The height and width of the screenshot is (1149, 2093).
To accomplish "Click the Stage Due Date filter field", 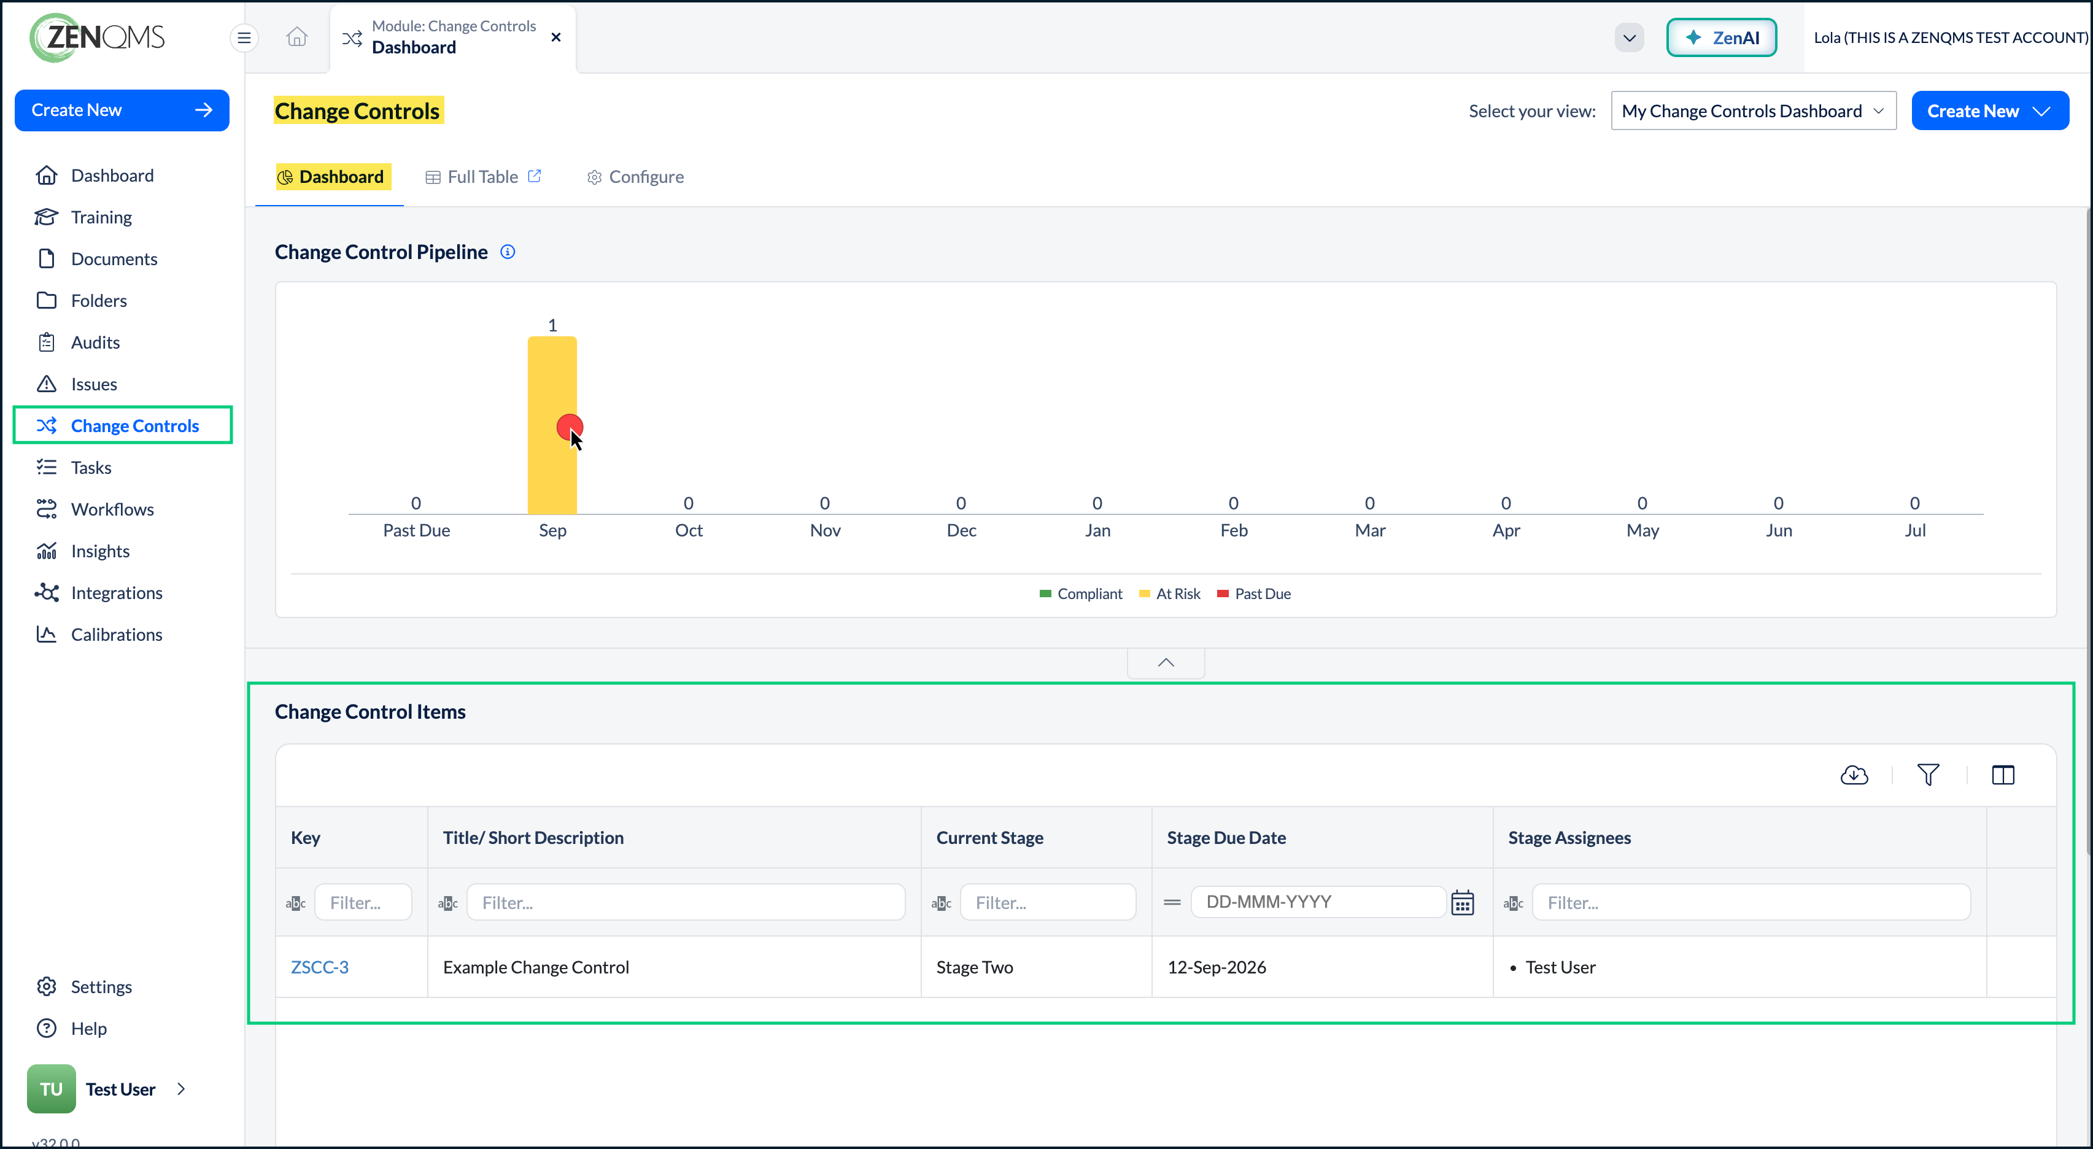I will point(1318,902).
